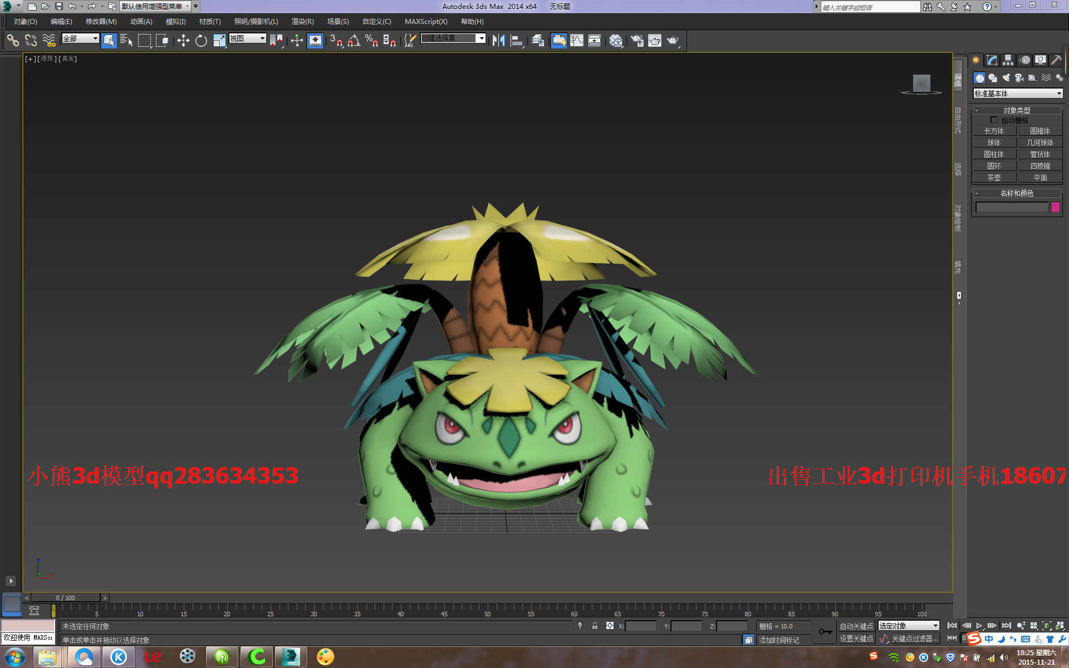The height and width of the screenshot is (668, 1069).
Task: Toggle the Selection Lock padlock
Action: click(x=595, y=626)
